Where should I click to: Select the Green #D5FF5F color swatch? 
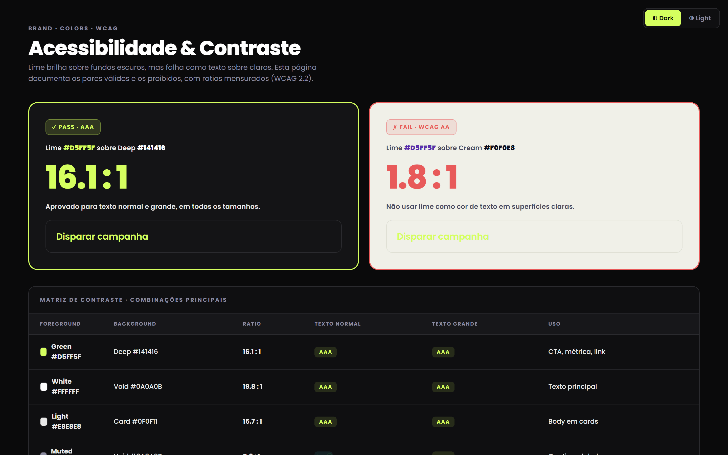(x=44, y=352)
